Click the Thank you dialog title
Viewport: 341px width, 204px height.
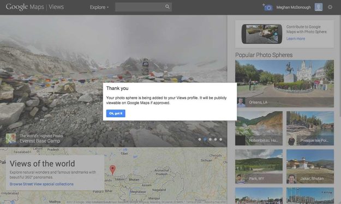point(117,88)
